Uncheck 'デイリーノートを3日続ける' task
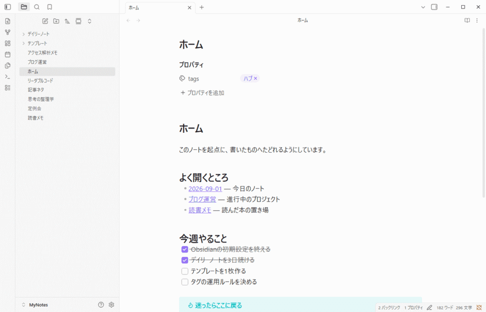The image size is (486, 312). [x=185, y=260]
